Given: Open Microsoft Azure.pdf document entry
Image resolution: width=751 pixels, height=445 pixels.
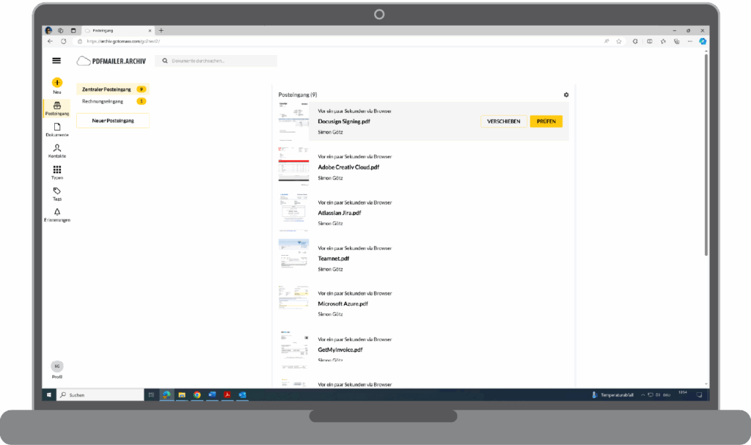Looking at the screenshot, I should [342, 304].
